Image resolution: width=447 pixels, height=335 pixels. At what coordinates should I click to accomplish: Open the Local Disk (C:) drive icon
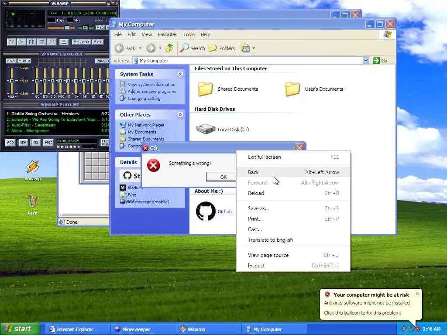[x=206, y=129]
